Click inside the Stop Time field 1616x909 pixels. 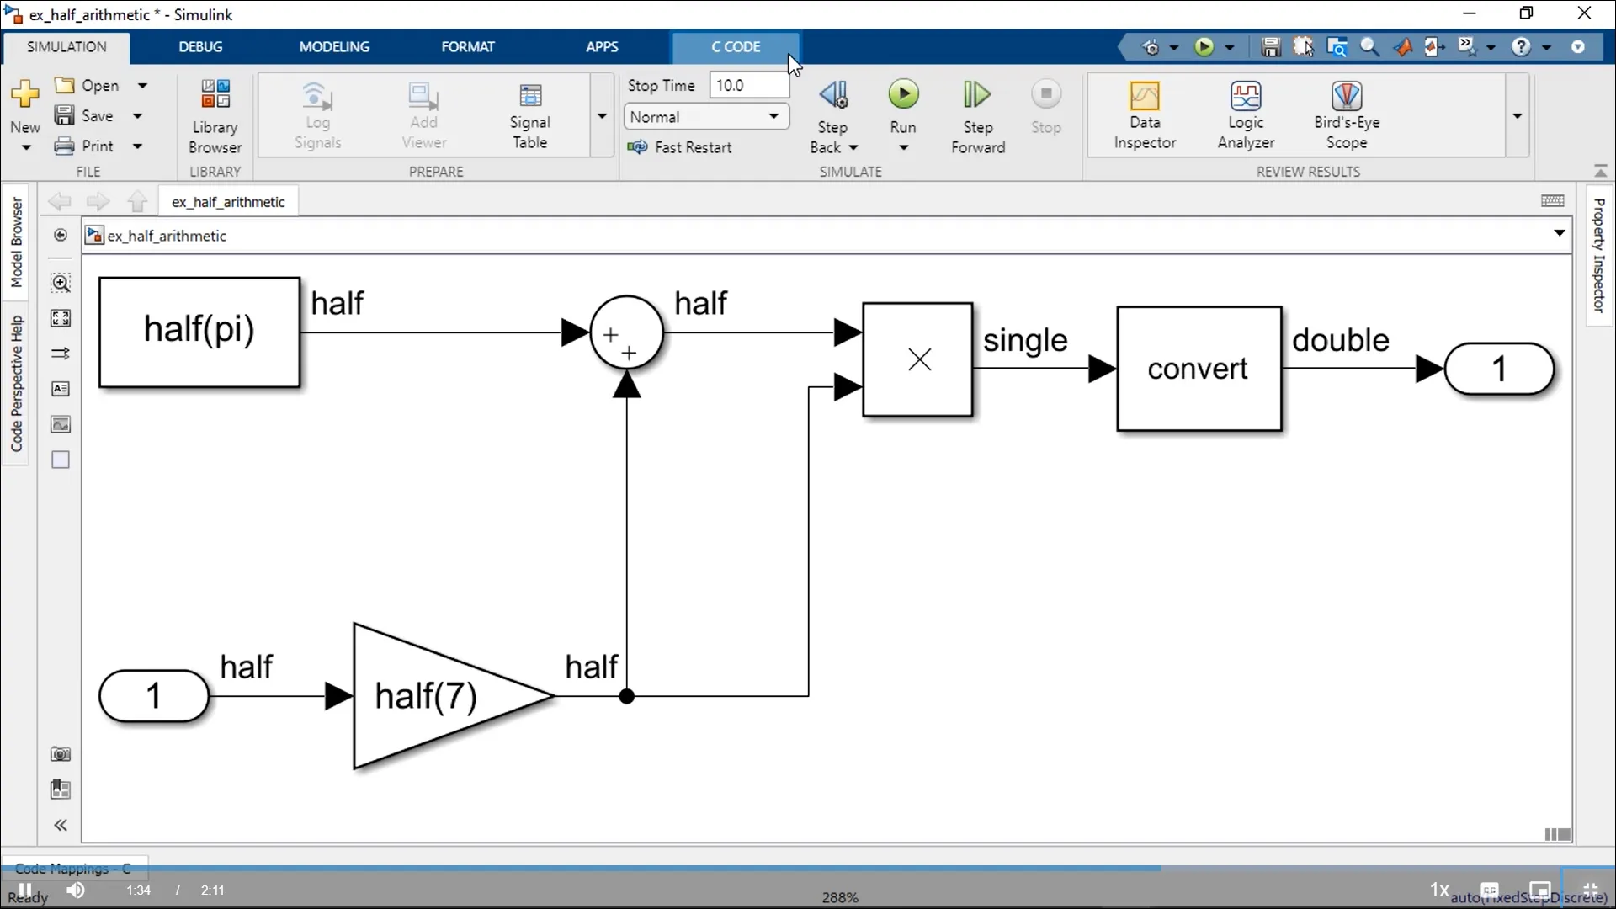[x=747, y=84]
